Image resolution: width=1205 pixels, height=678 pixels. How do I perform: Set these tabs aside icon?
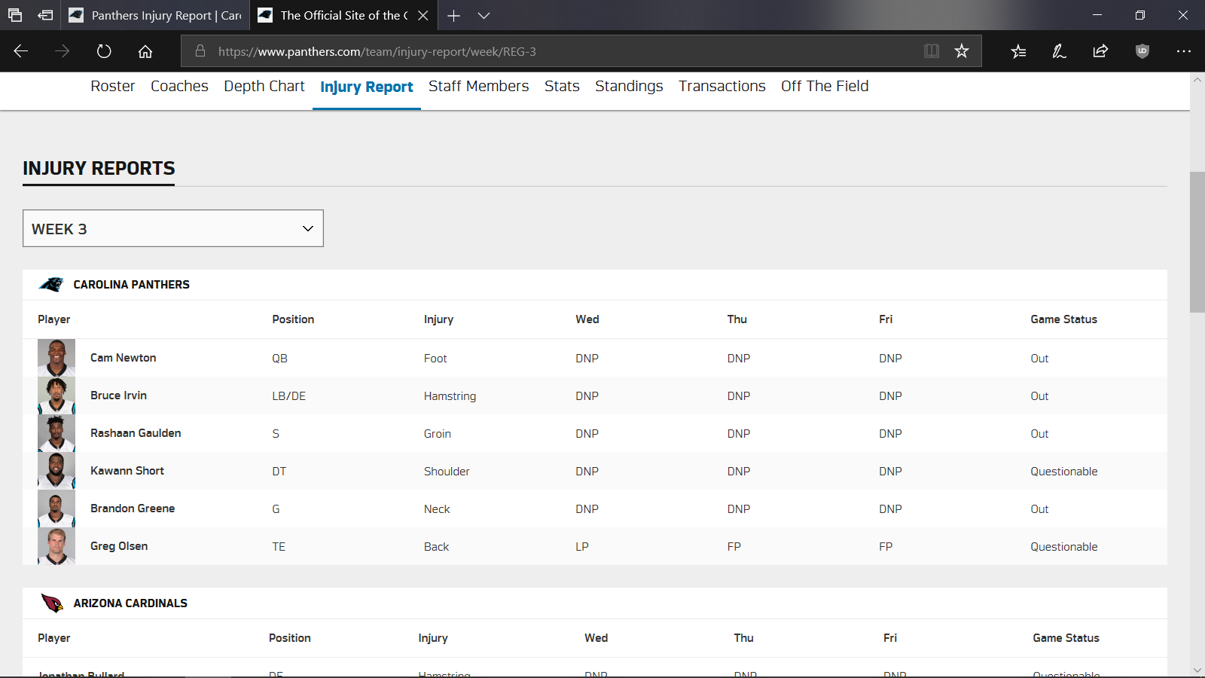coord(46,15)
